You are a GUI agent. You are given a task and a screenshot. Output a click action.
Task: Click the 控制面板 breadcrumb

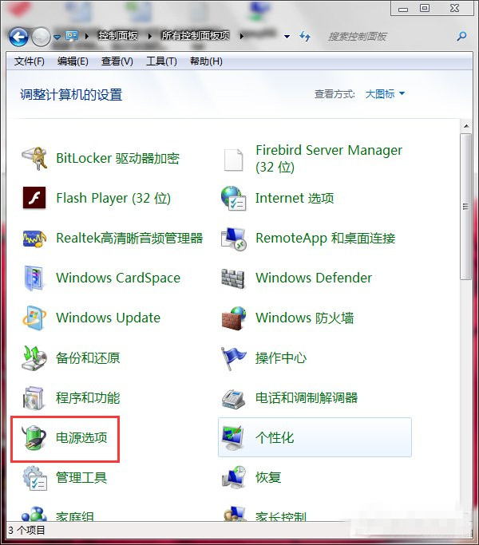118,36
